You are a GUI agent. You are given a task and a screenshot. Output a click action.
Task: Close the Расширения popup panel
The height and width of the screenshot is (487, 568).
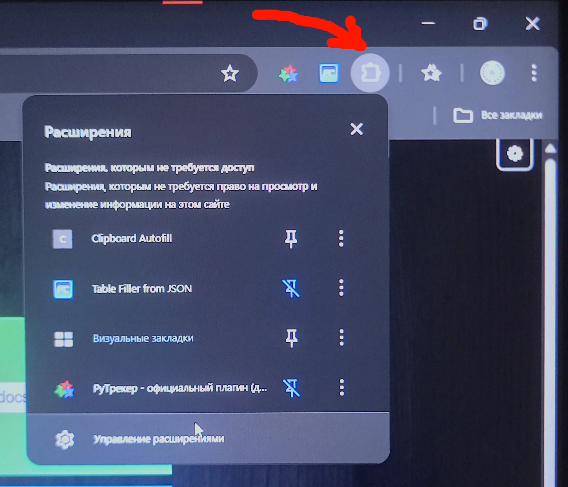click(x=356, y=129)
